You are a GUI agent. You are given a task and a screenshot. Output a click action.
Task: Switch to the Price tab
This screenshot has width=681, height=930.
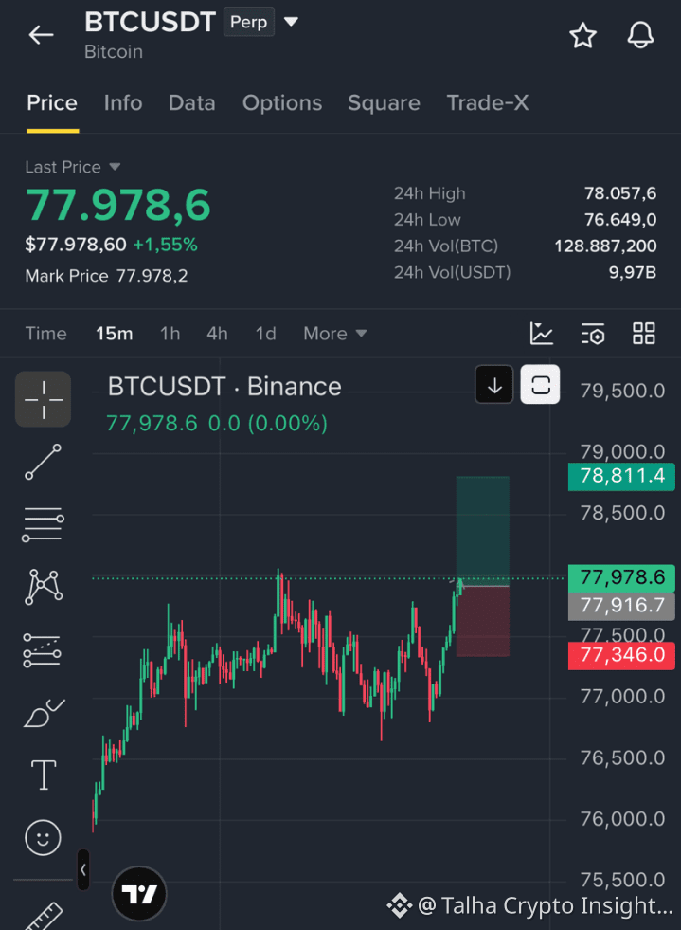pos(52,103)
